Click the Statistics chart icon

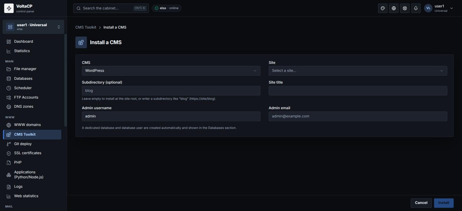(x=9, y=51)
